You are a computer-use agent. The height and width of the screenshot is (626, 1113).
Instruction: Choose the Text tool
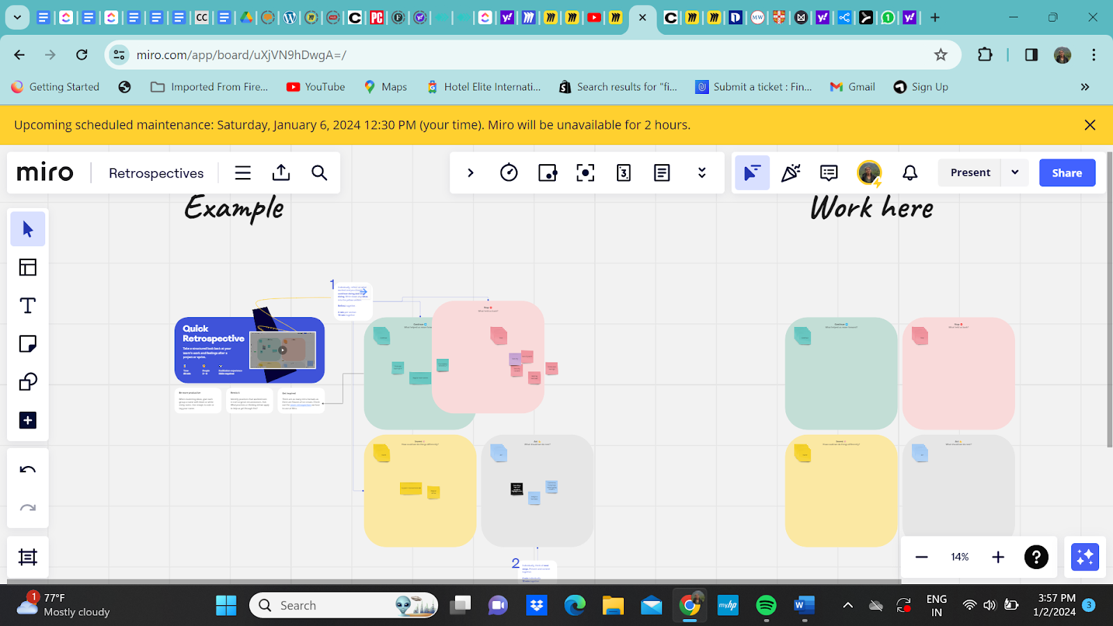28,305
